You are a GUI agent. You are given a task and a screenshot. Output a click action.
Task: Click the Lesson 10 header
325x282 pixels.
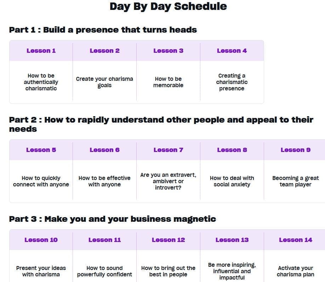(x=41, y=240)
